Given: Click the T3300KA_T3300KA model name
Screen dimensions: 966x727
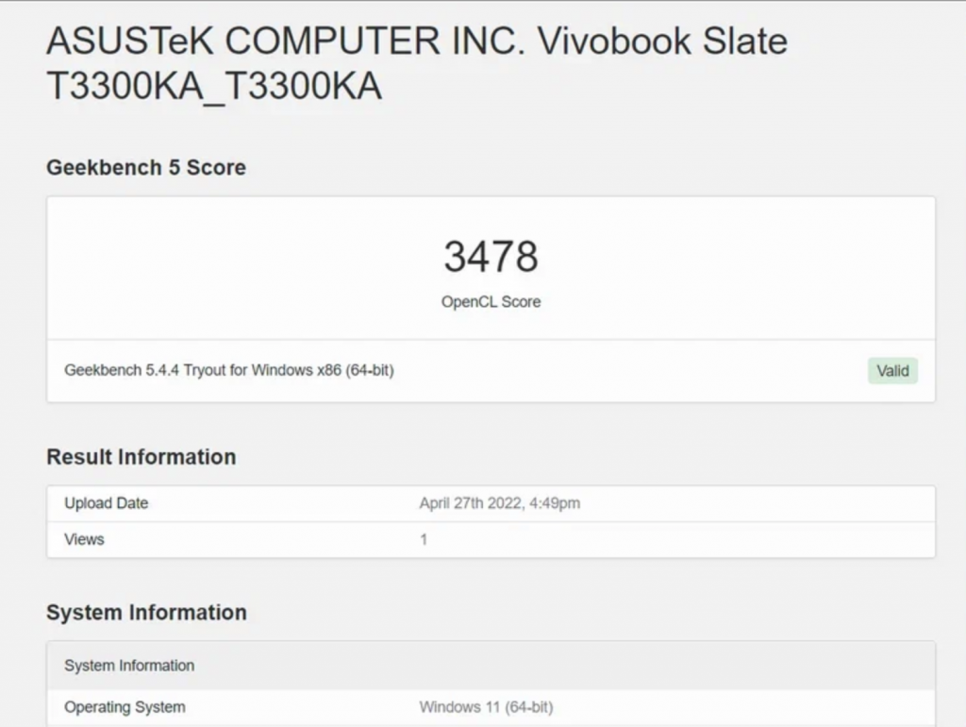Looking at the screenshot, I should (x=214, y=87).
